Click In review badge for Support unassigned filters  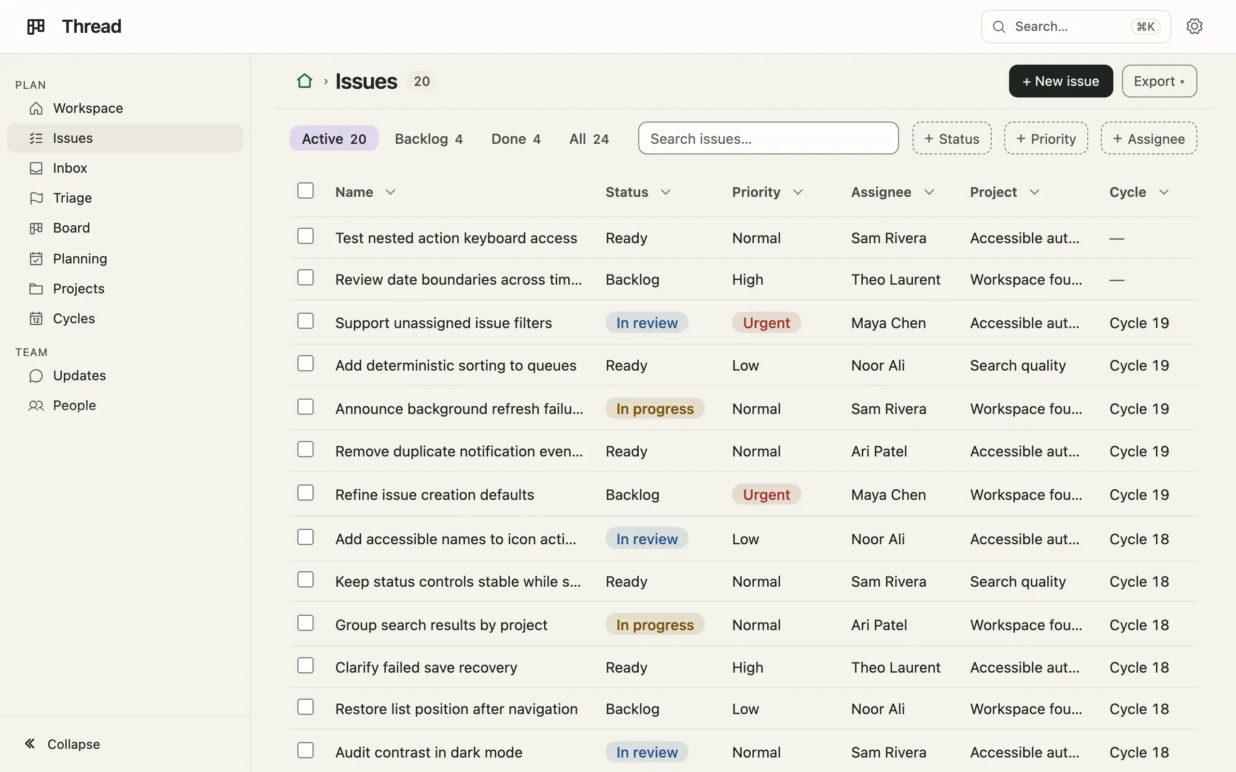646,323
